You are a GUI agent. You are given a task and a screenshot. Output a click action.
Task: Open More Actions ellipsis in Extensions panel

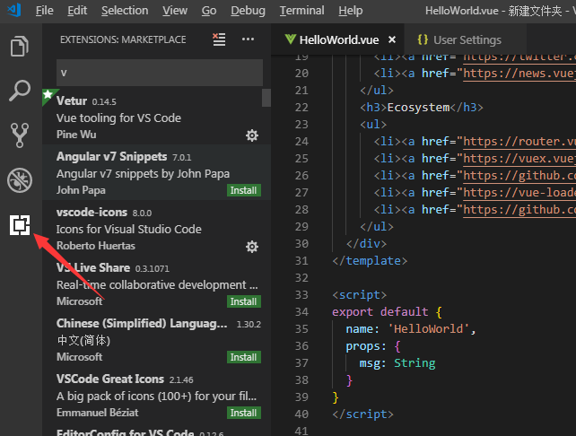tap(248, 39)
